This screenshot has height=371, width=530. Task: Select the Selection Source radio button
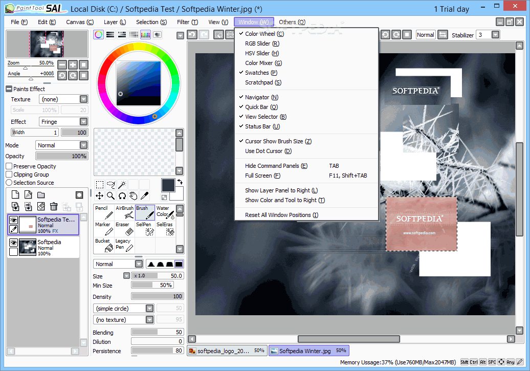point(9,183)
